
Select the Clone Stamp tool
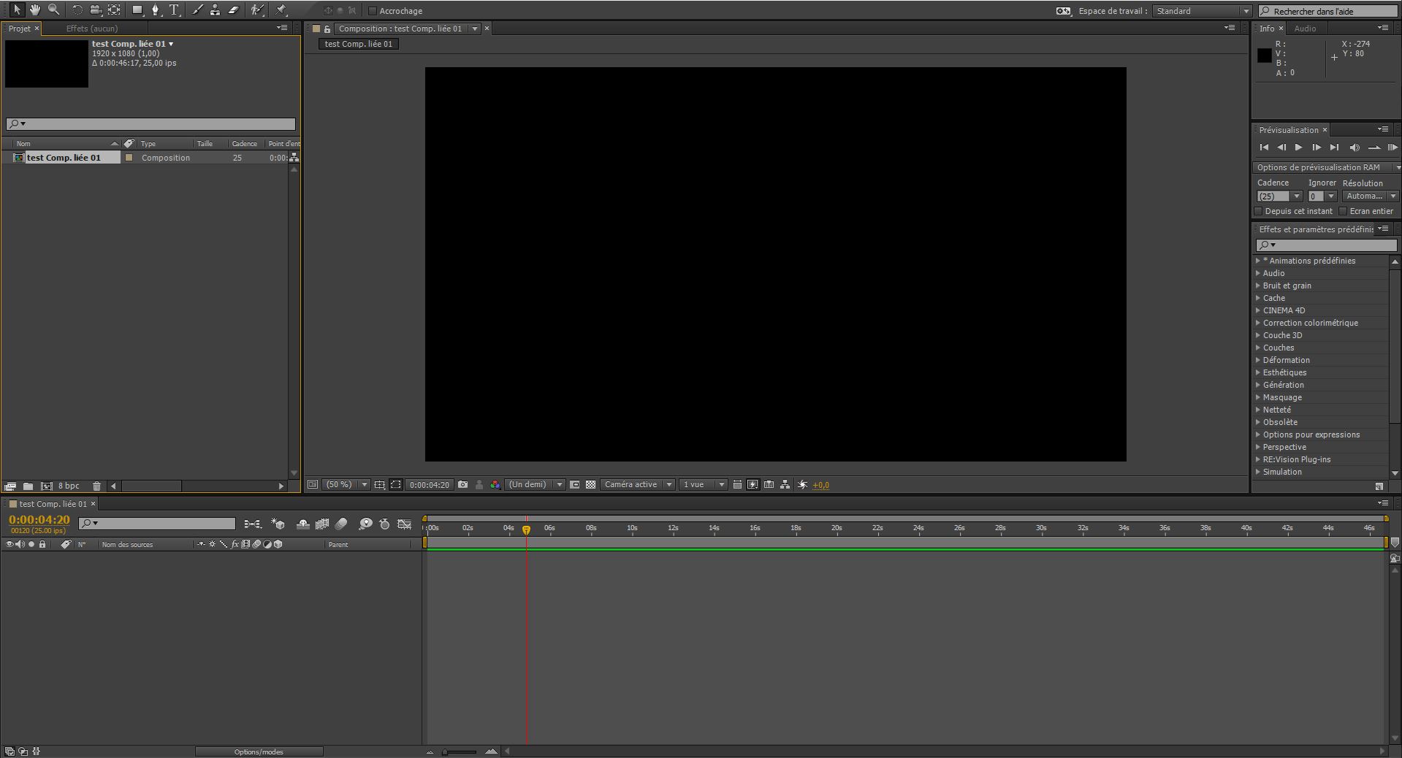(215, 10)
